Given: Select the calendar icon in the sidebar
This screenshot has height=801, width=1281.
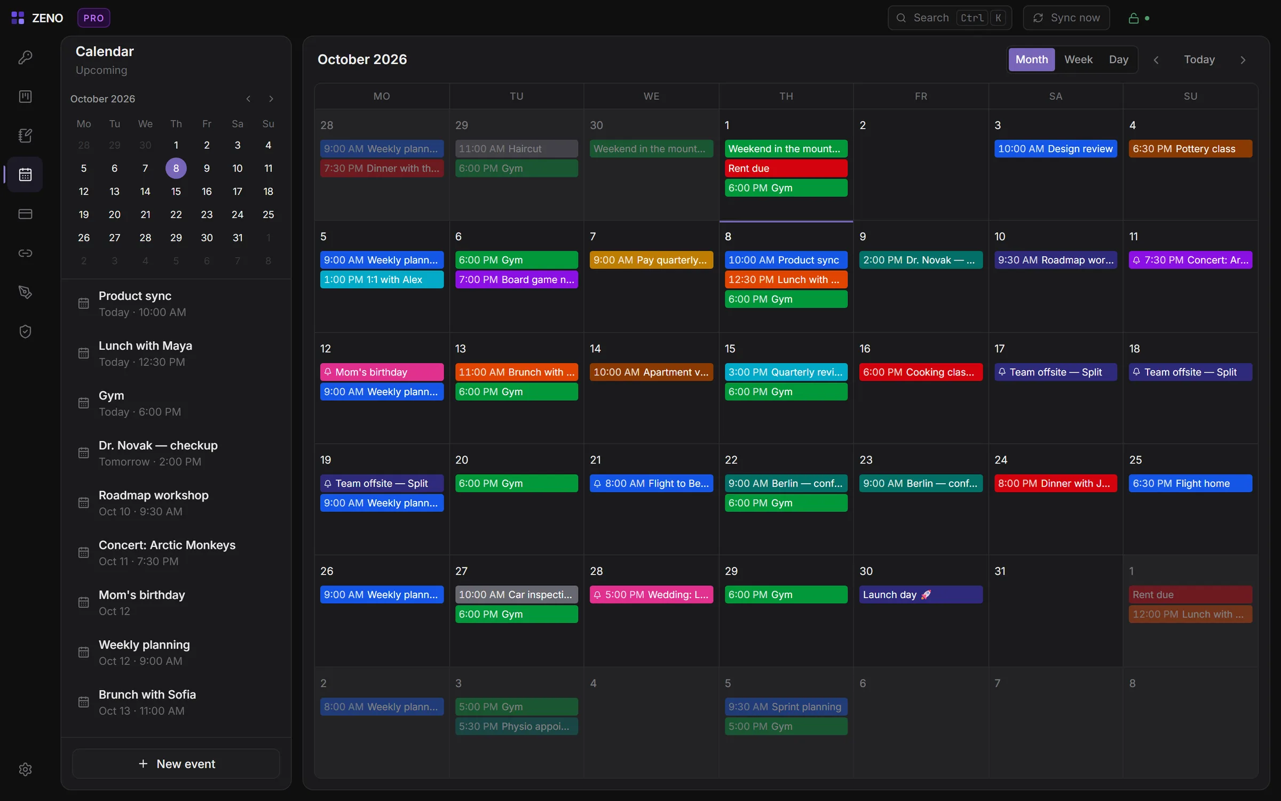Looking at the screenshot, I should 25,175.
